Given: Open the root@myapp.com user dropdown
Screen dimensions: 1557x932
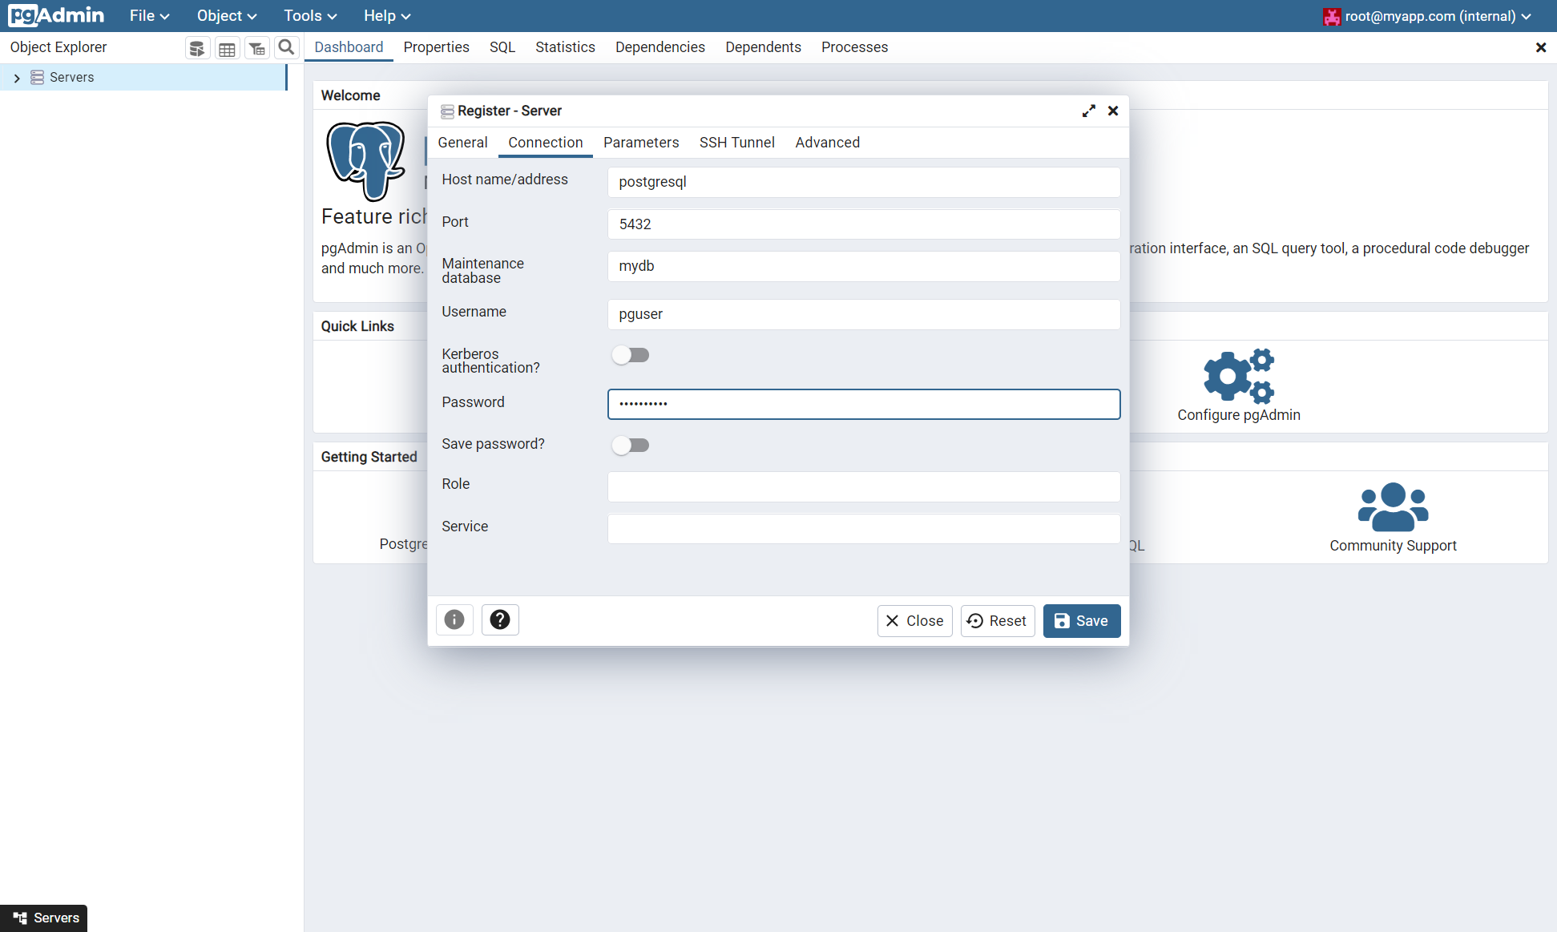Looking at the screenshot, I should point(1428,16).
